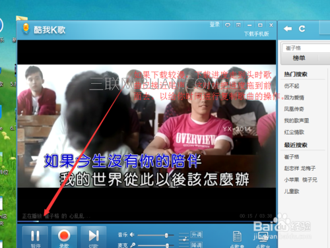
Task: Select recent search 小苹果 筷子兄
Action: pos(300,180)
